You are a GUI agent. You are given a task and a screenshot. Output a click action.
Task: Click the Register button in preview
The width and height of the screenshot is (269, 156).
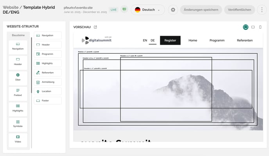170,40
